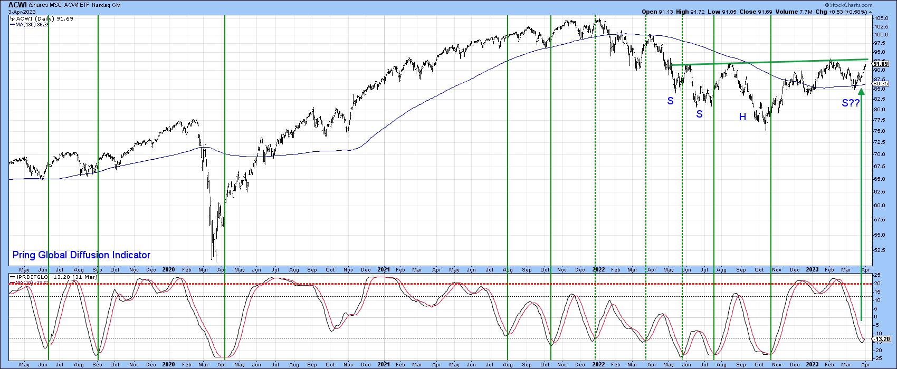The image size is (897, 369).
Task: Click the 52.5 price axis label
Action: pos(880,250)
